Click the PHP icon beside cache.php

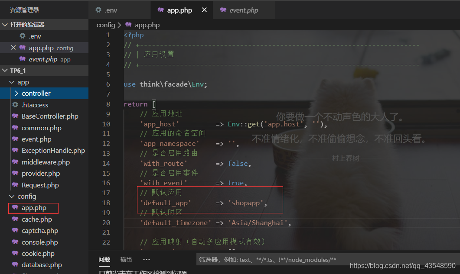15,219
